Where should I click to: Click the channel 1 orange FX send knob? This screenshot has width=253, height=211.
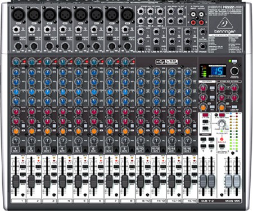(x=16, y=131)
